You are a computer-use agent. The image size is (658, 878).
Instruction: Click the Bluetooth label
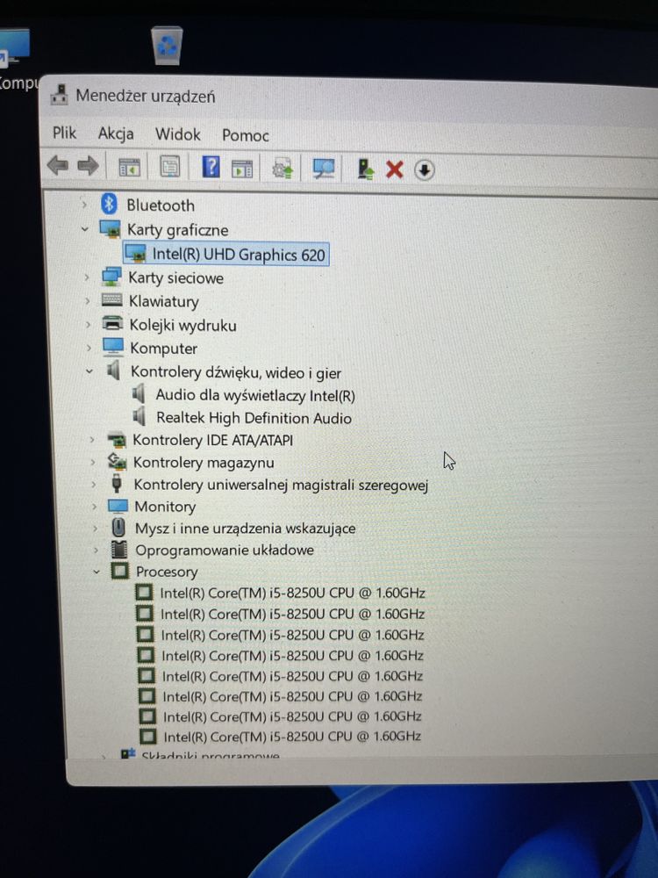click(x=161, y=205)
